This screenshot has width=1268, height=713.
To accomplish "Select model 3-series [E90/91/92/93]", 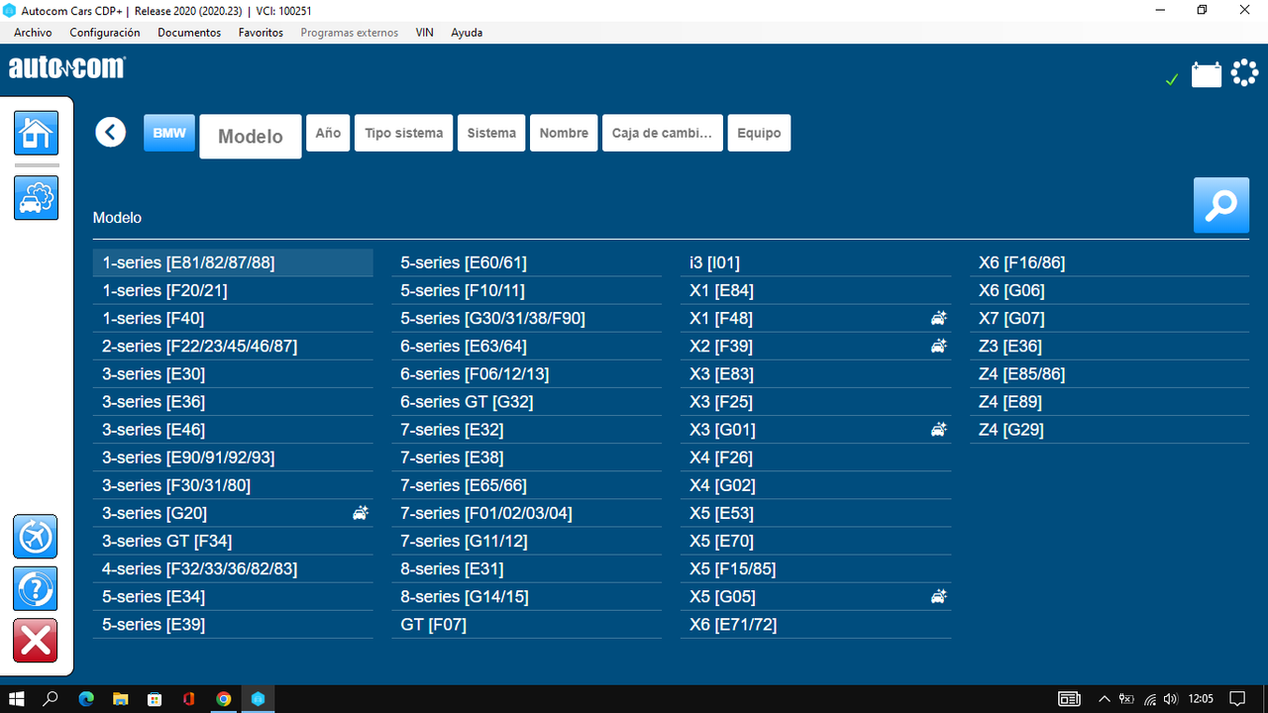I will tap(233, 458).
